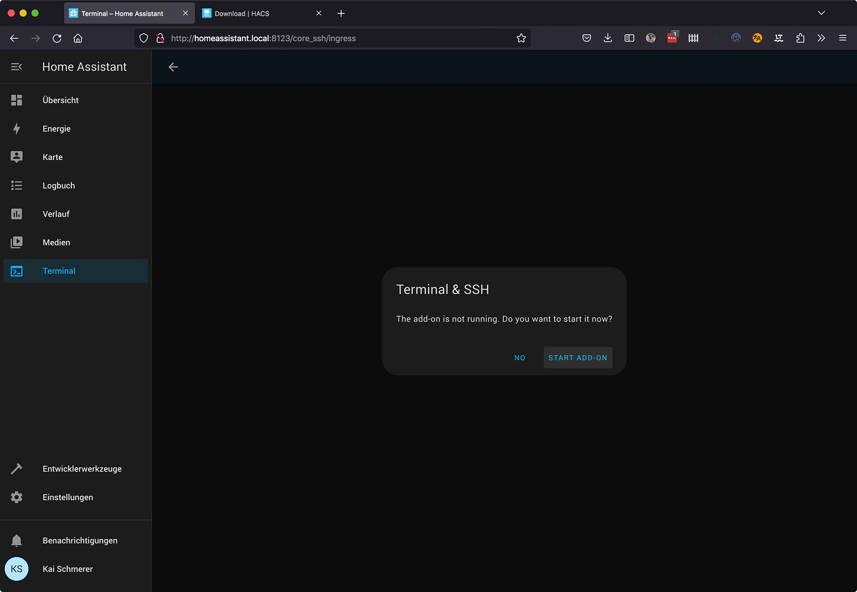Select Übersicht in the sidebar
This screenshot has width=857, height=592.
61,100
